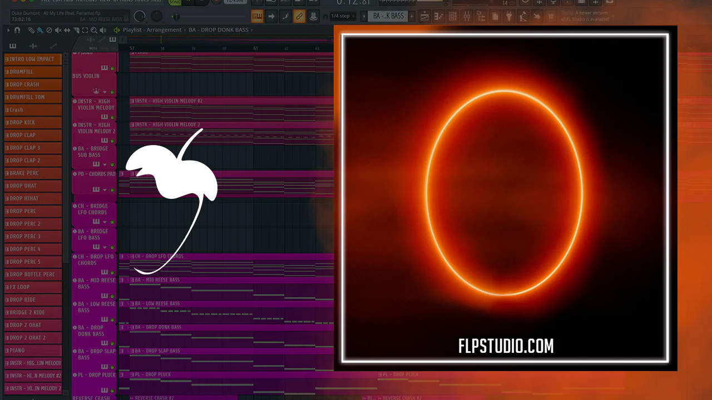Open the Piano roll view button
The width and height of the screenshot is (712, 400).
[x=438, y=16]
